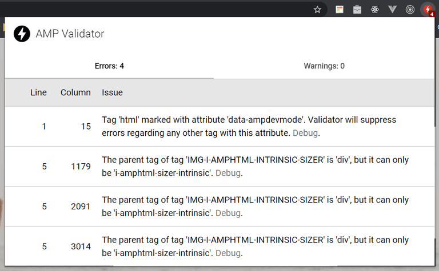Select line number 1 cell

44,126
